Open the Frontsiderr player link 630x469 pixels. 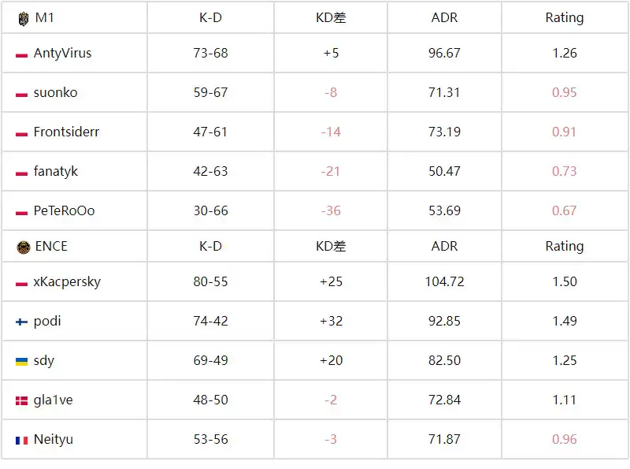(66, 132)
